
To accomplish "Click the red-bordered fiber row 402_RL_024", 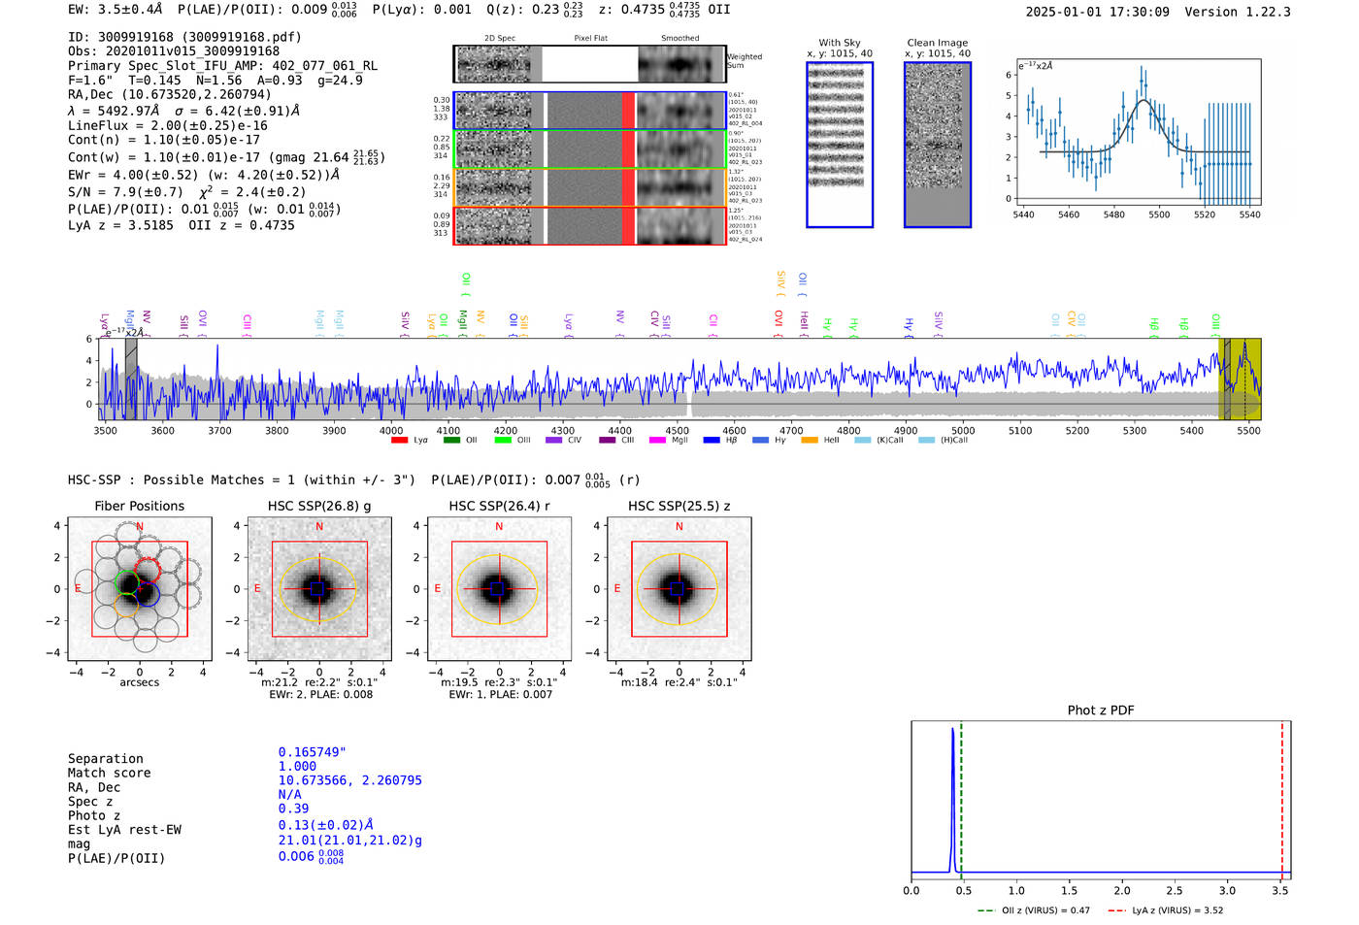I will point(590,225).
